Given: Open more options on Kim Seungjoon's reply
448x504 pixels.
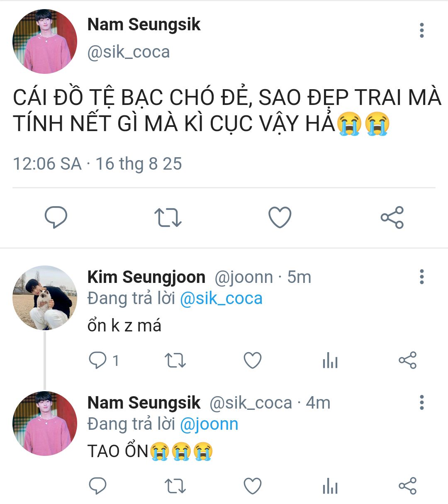Looking at the screenshot, I should pos(421,277).
